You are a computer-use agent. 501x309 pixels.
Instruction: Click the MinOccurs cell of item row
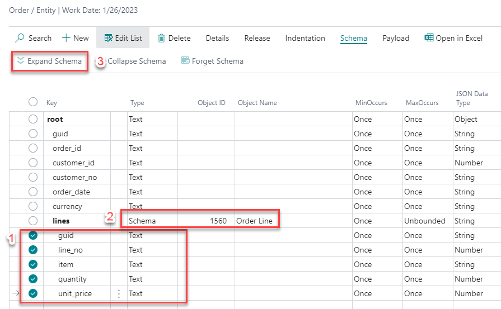point(377,264)
